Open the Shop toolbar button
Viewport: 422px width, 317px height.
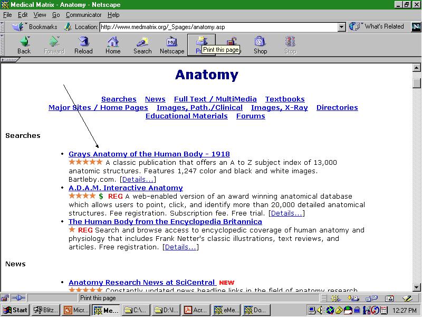tap(260, 45)
